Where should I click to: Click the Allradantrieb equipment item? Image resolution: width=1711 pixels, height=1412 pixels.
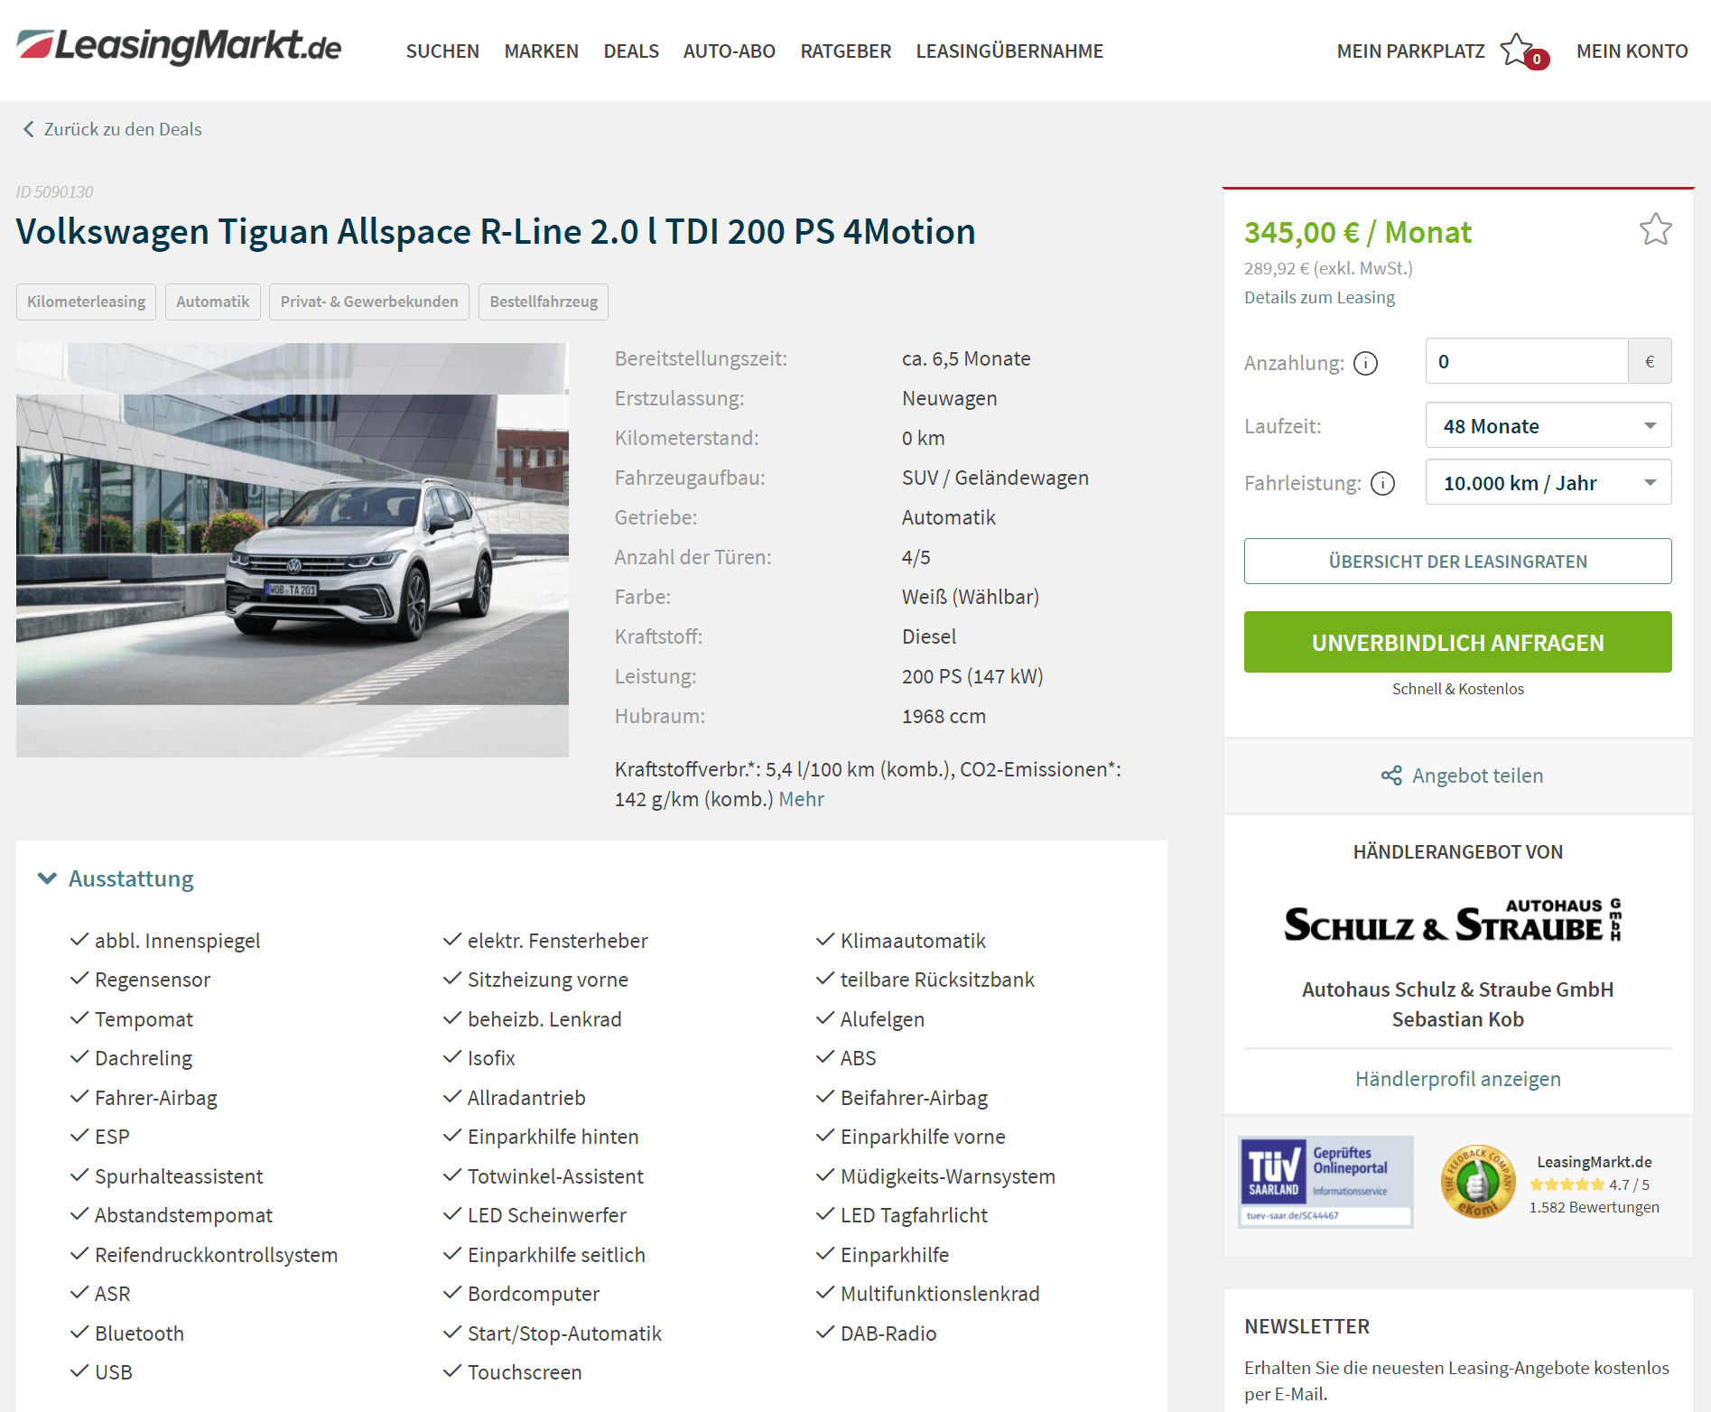coord(525,1098)
